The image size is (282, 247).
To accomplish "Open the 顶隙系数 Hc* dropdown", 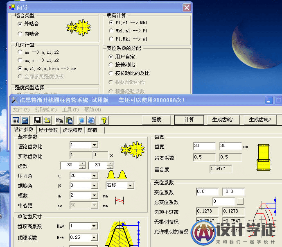I will 94,238.
